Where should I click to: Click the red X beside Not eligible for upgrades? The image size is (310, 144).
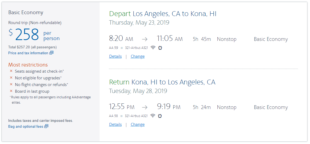point(11,78)
